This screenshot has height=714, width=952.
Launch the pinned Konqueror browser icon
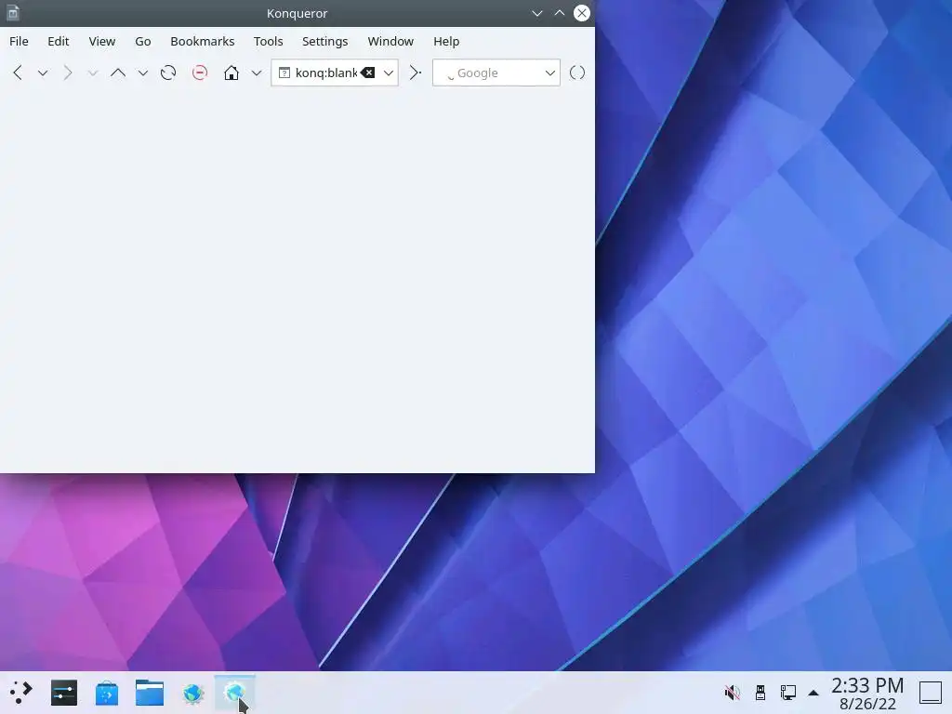[193, 692]
